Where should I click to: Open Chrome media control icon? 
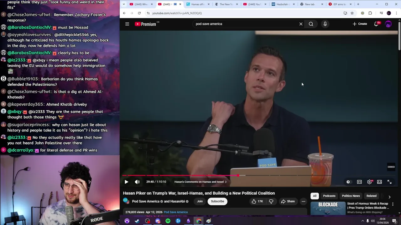pyautogui.click(x=381, y=13)
